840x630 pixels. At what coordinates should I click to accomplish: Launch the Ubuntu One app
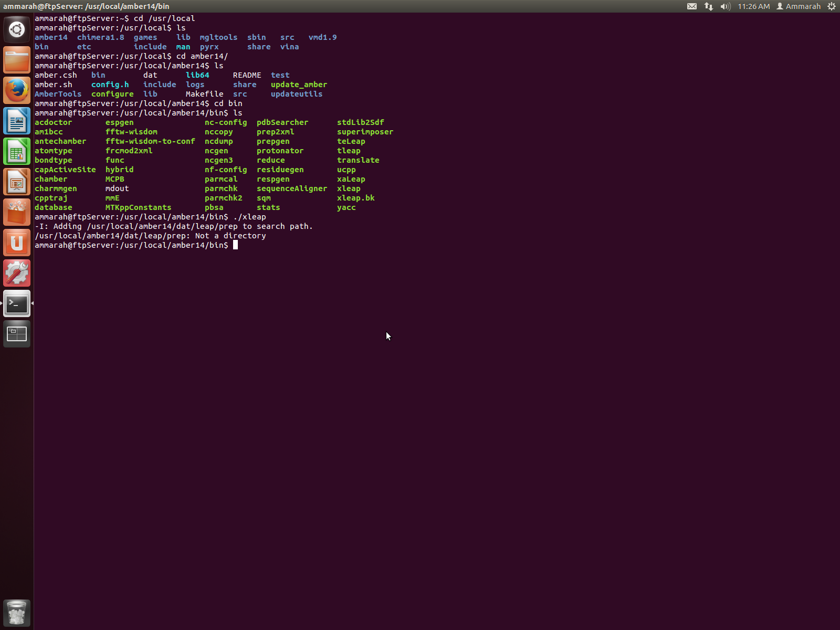[x=17, y=243]
